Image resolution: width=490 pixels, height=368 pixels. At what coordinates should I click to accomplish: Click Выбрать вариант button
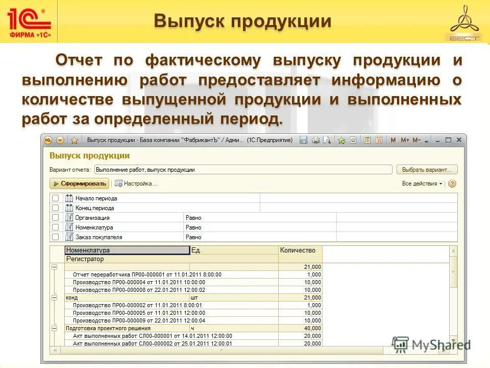427,170
